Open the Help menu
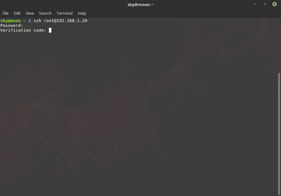The image size is (281, 196). point(82,13)
